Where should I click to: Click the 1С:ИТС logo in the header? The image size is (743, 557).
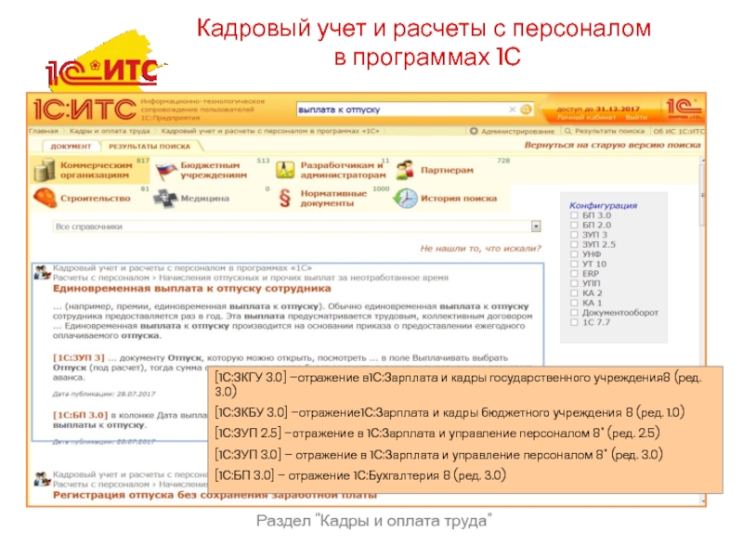click(85, 110)
